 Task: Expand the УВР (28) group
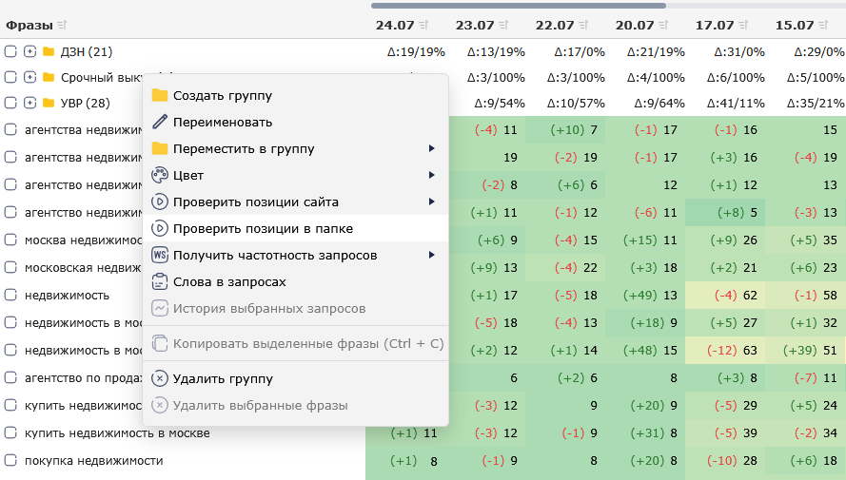click(30, 103)
